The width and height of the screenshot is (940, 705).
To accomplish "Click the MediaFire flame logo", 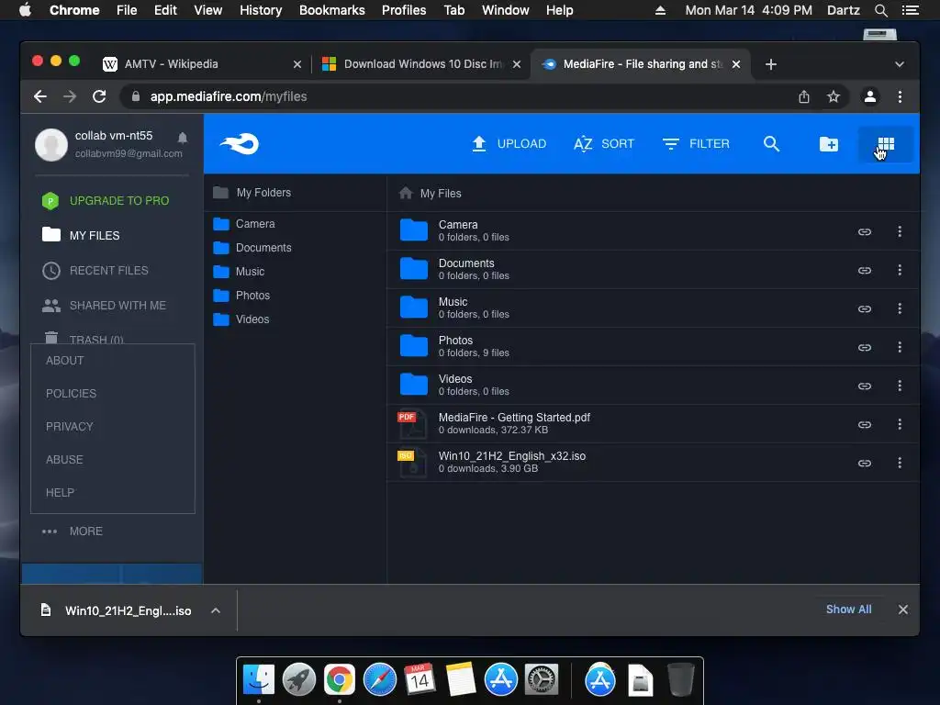I will pos(240,144).
